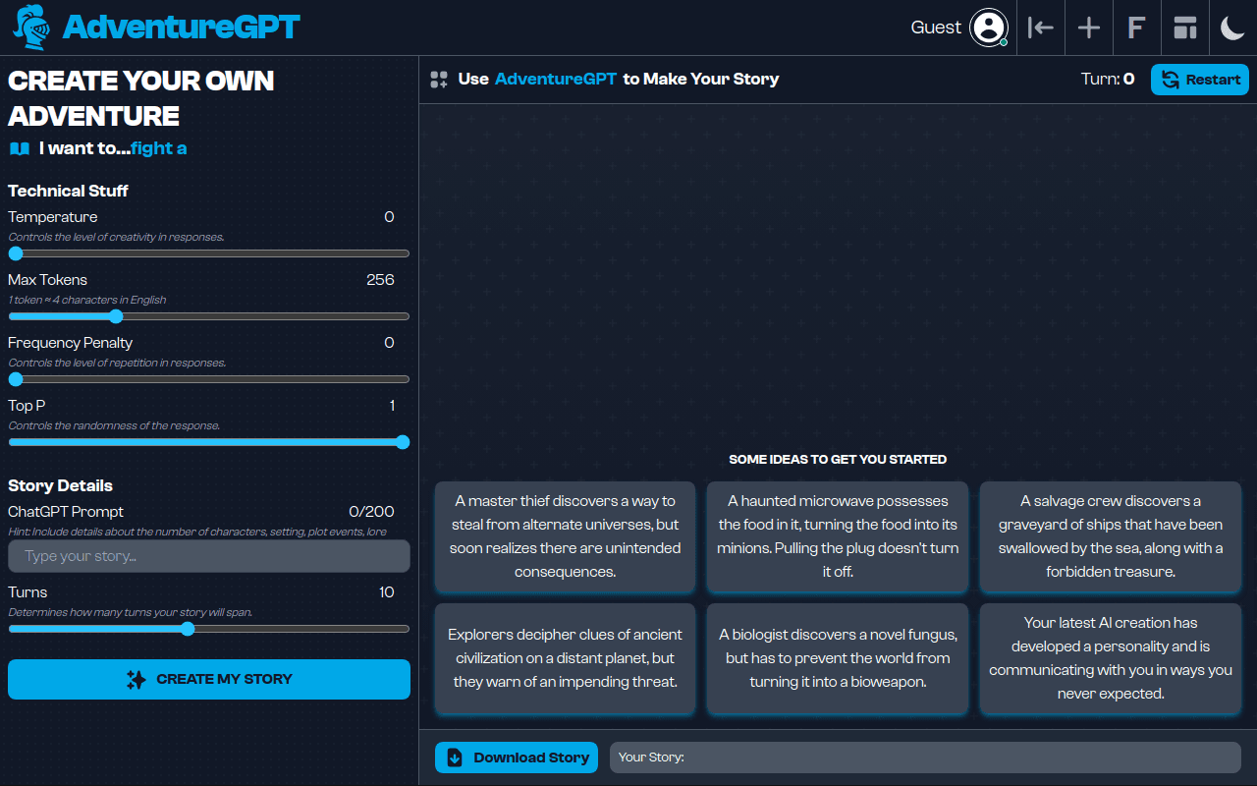This screenshot has width=1257, height=786.
Task: Focus the ChatGPT Prompt text field
Action: coord(208,556)
